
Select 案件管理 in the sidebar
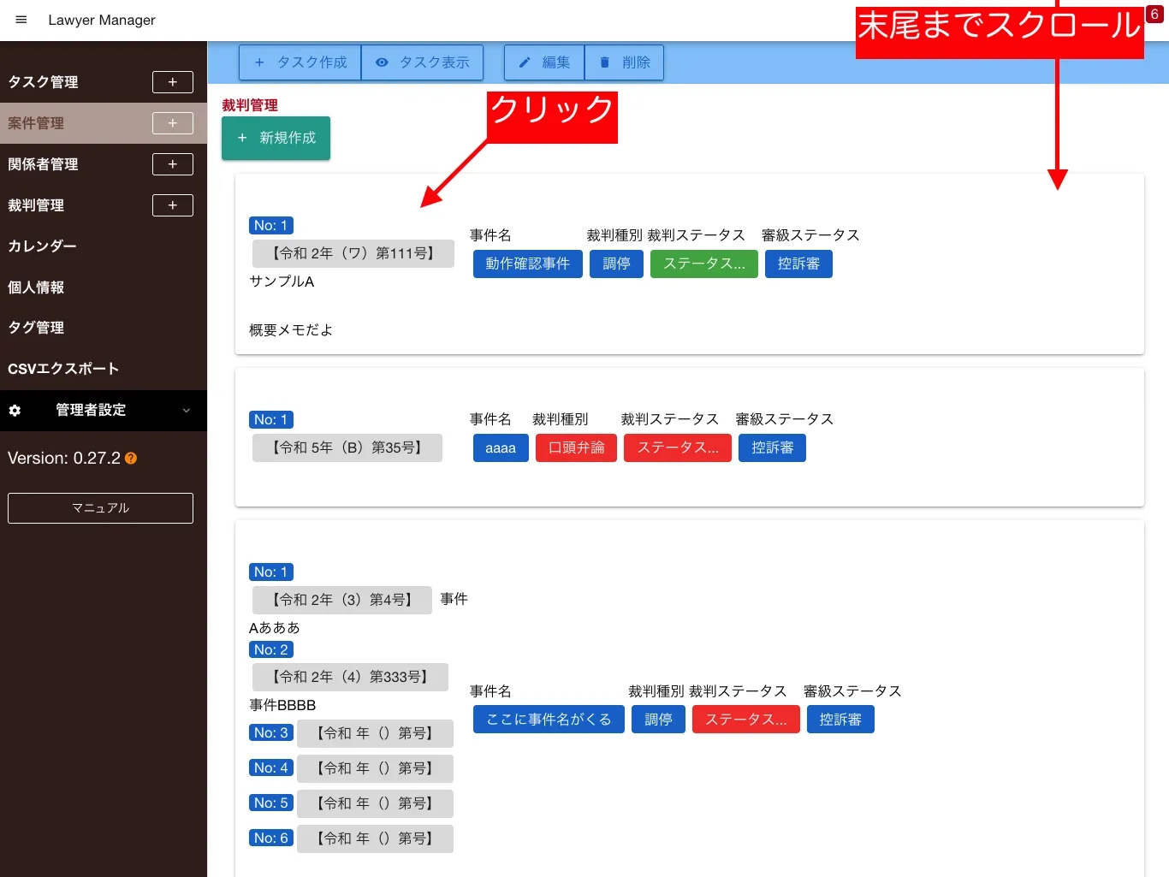(36, 123)
